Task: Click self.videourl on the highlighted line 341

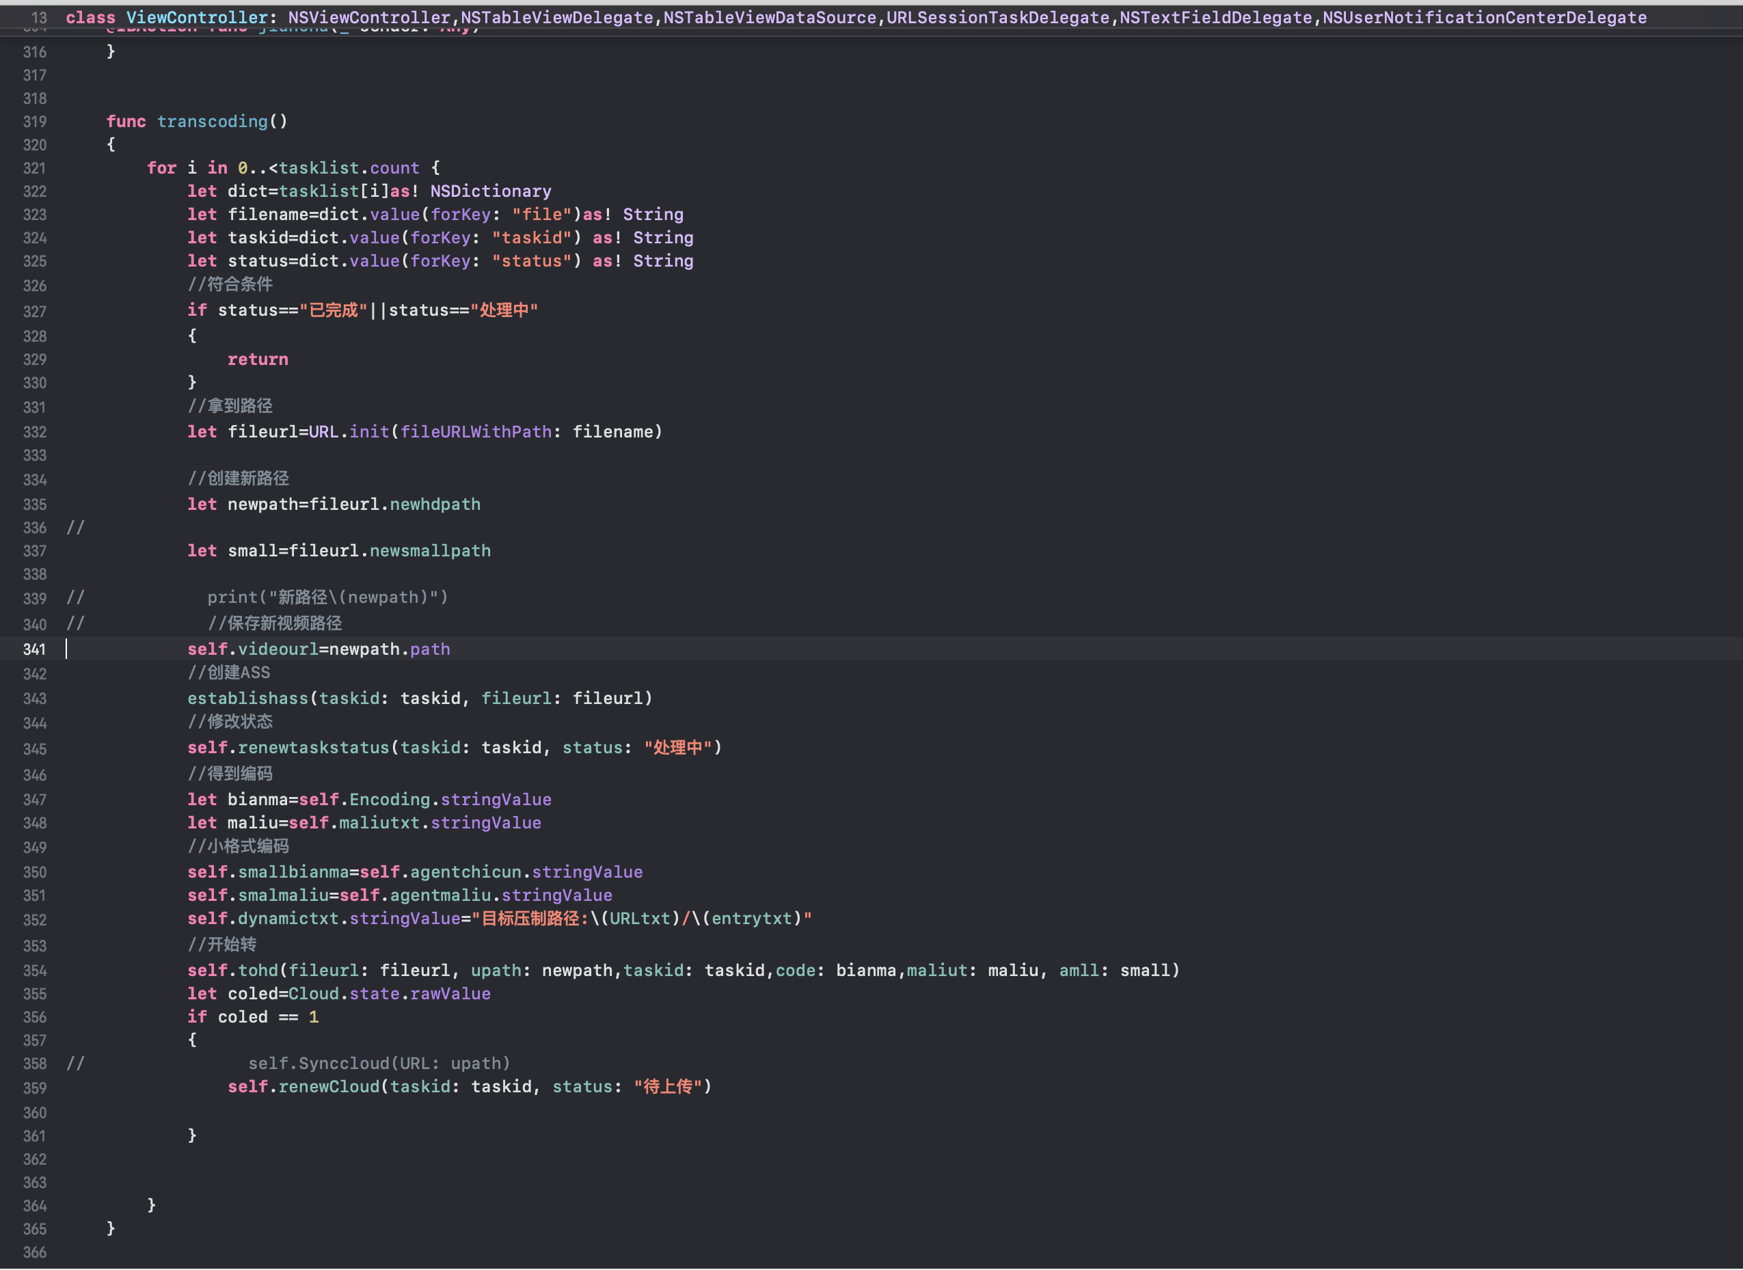Action: click(253, 649)
